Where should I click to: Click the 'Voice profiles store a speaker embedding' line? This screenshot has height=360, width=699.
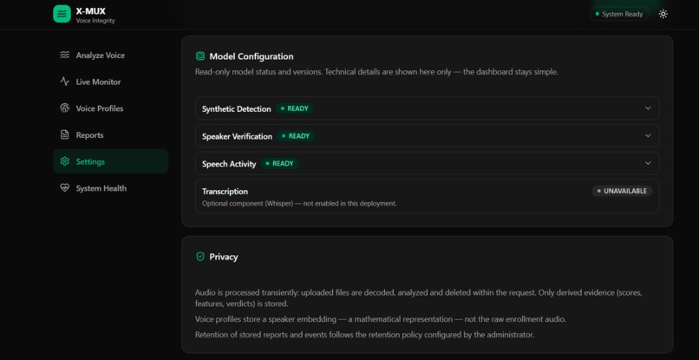[381, 319]
